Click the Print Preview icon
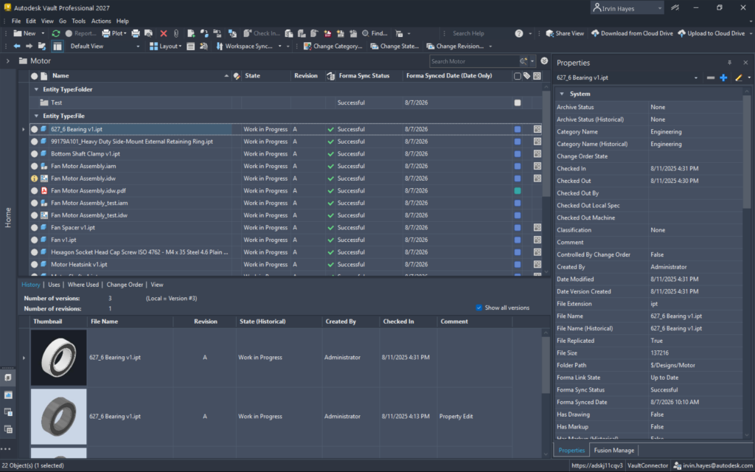 point(148,33)
